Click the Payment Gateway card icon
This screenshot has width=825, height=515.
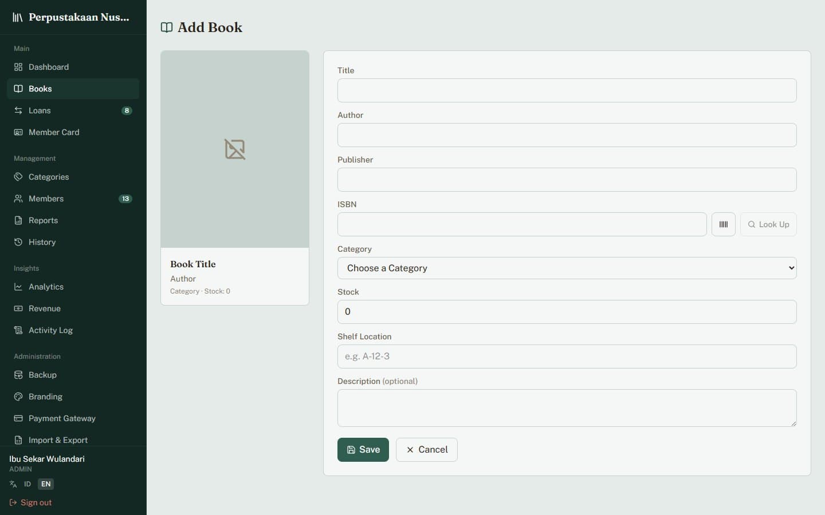point(18,418)
